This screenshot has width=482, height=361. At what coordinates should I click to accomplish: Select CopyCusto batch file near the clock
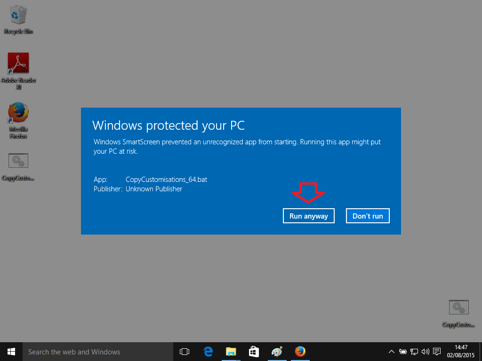pyautogui.click(x=458, y=314)
